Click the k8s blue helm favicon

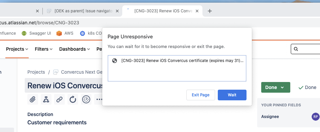(83, 33)
